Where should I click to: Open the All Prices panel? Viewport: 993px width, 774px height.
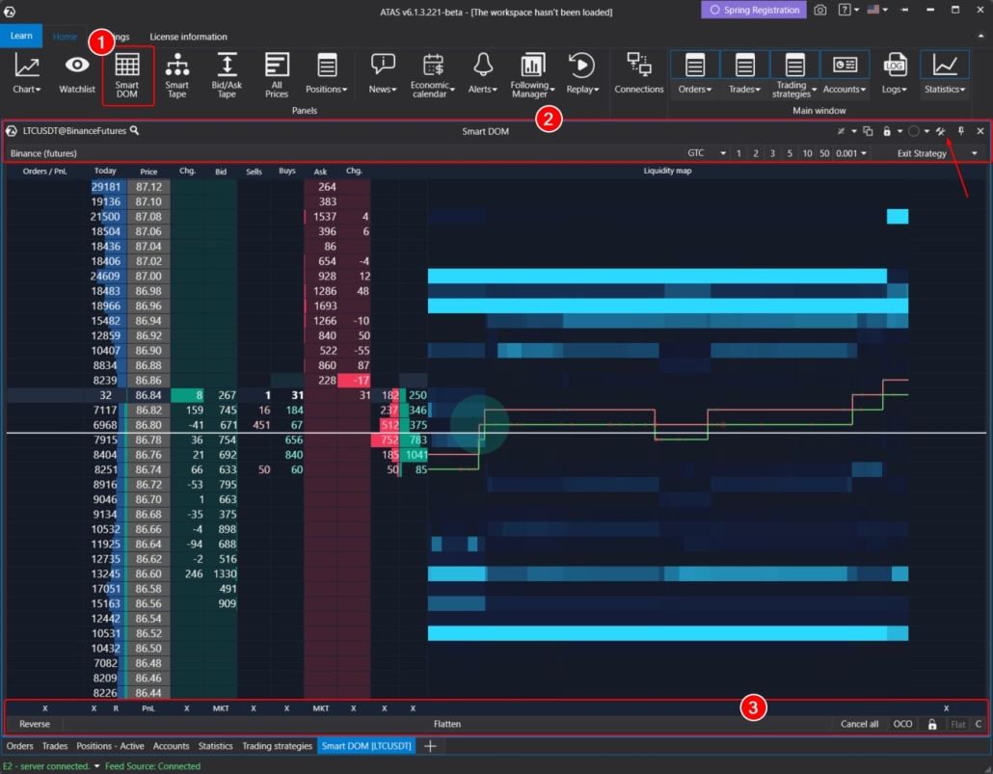click(277, 75)
